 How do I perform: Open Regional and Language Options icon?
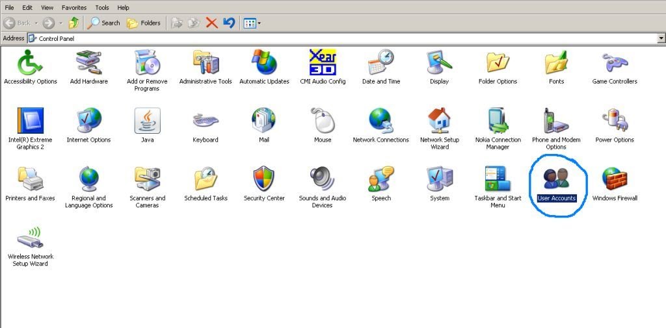tap(88, 179)
